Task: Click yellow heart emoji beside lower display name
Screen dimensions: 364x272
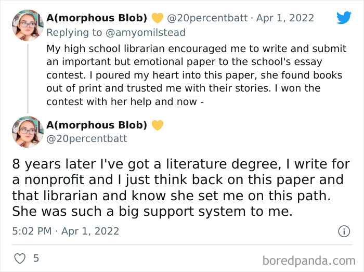Action: click(x=157, y=125)
